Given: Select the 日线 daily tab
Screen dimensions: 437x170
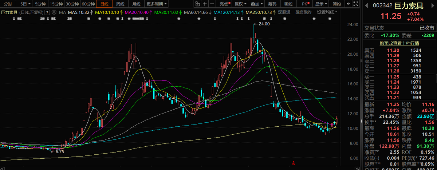Looking at the screenshot, I should click(x=104, y=4).
